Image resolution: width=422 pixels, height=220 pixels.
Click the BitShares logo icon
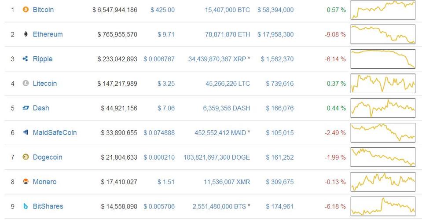[x=26, y=206]
